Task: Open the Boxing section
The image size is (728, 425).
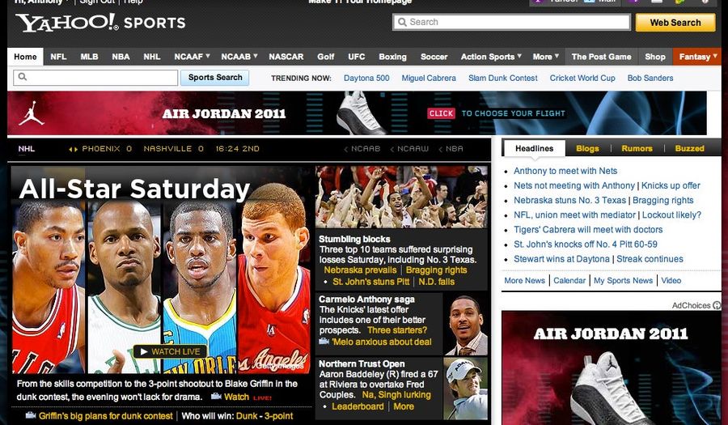Action: click(392, 57)
